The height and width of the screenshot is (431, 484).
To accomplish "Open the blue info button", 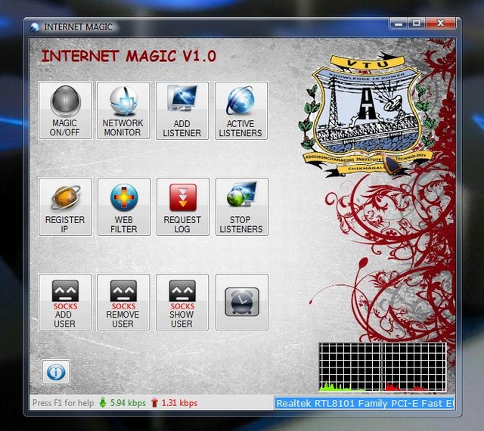I will (x=56, y=372).
